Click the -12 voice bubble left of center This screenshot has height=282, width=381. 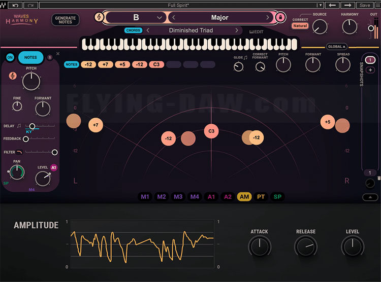168,138
